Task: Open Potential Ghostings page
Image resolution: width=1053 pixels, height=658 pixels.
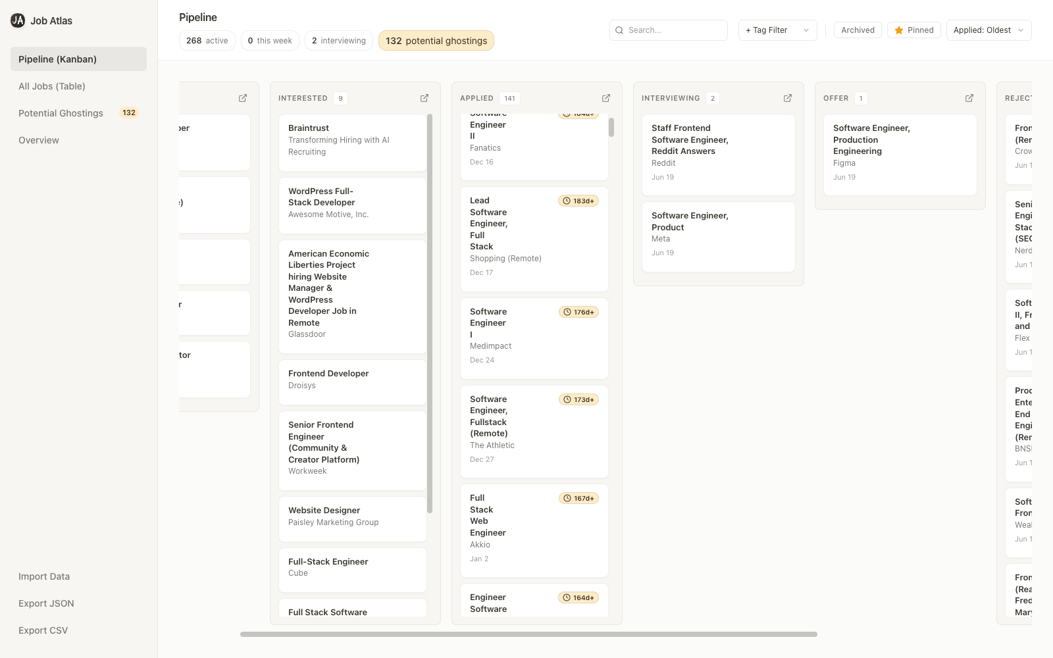Action: [78, 113]
